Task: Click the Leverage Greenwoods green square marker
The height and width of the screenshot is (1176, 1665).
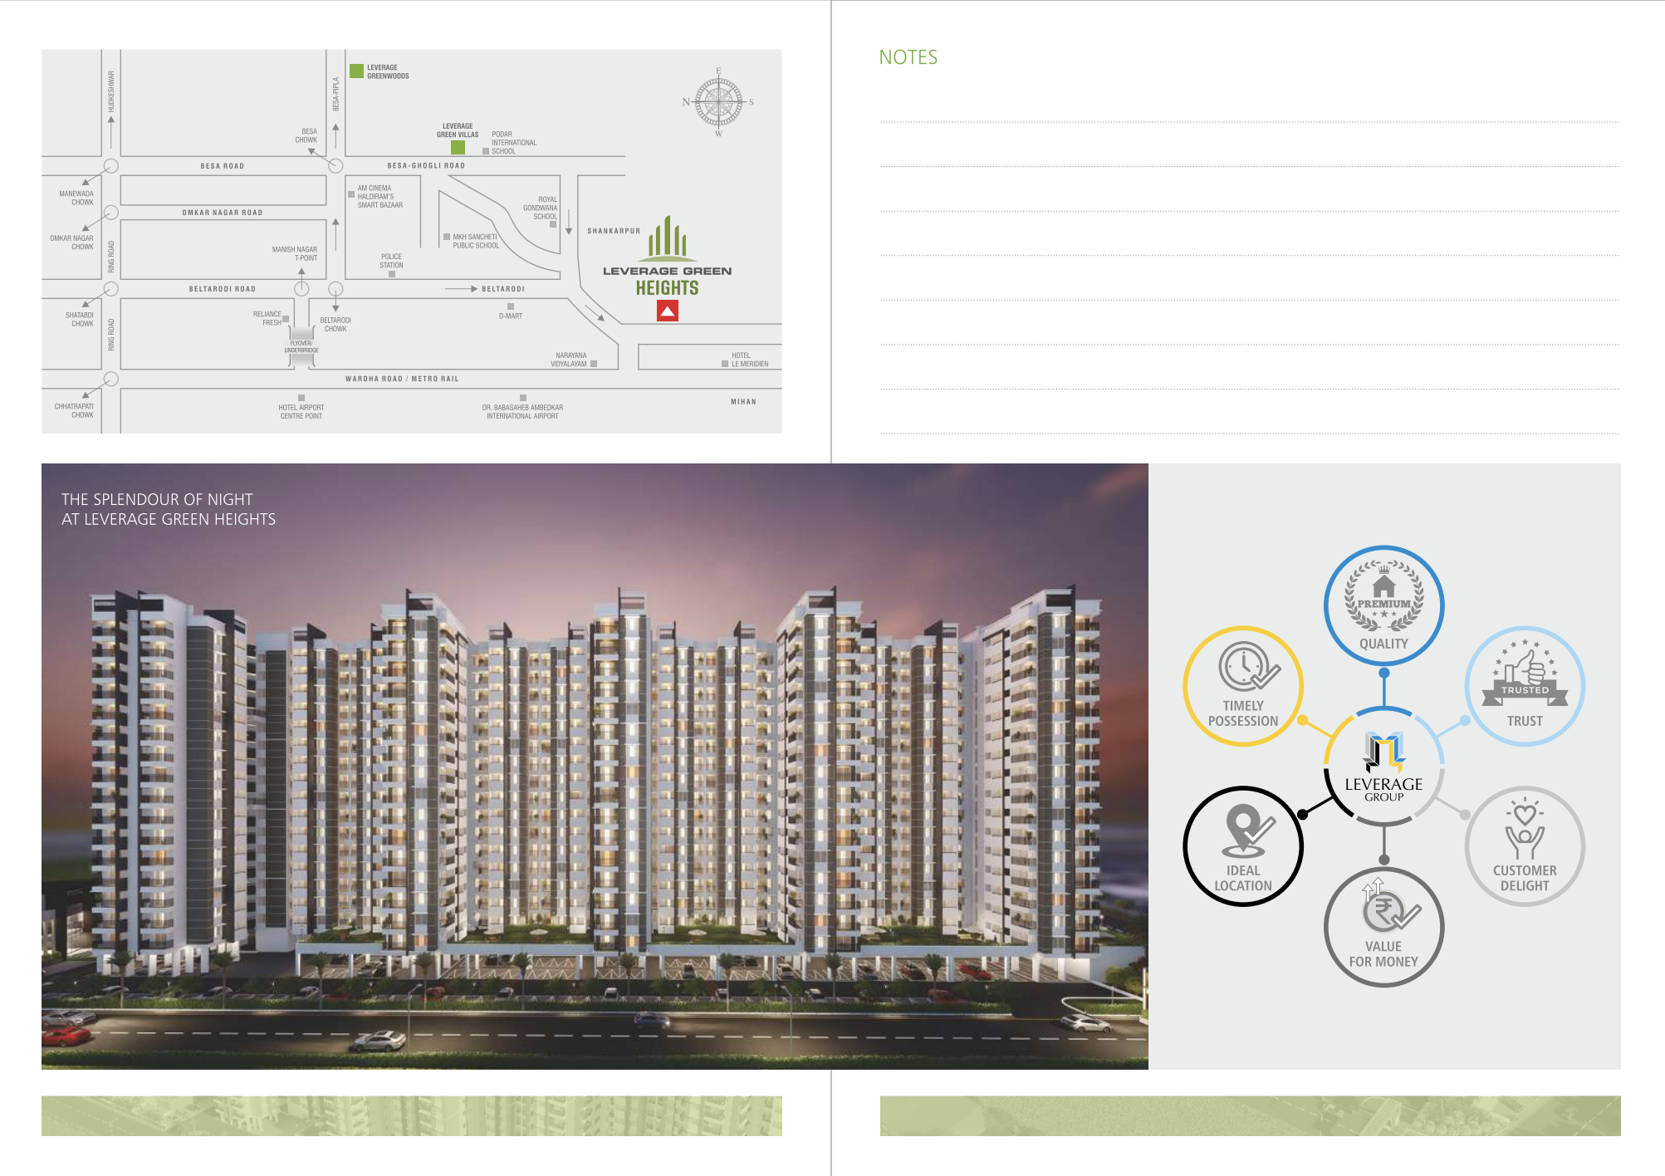Action: point(357,71)
